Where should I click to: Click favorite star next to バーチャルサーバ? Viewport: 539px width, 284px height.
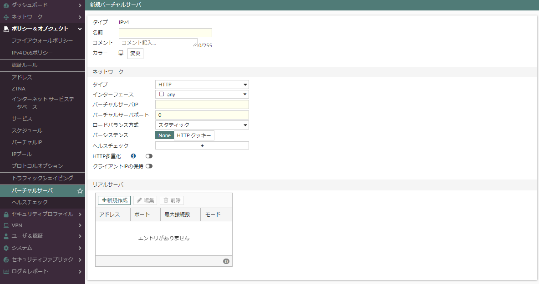pyautogui.click(x=80, y=191)
